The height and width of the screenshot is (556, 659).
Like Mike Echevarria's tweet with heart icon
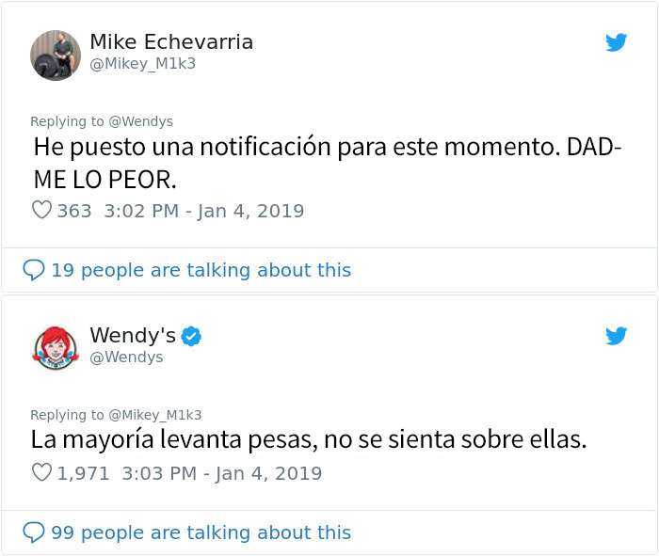41,211
